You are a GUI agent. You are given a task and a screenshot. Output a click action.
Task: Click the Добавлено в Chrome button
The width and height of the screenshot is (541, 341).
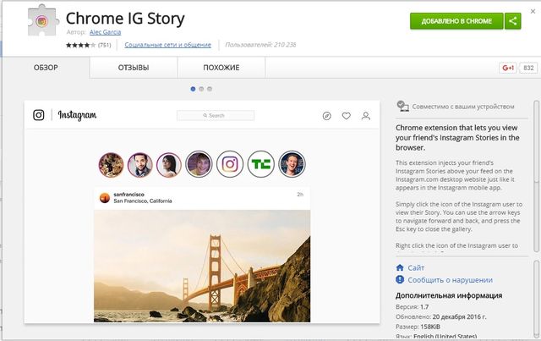[456, 21]
